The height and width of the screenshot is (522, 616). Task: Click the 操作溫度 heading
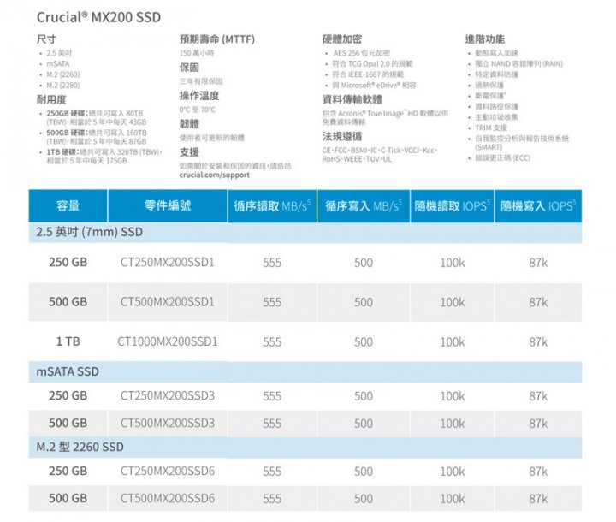point(199,96)
